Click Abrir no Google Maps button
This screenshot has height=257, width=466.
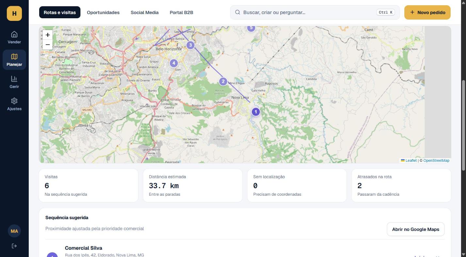point(416,229)
